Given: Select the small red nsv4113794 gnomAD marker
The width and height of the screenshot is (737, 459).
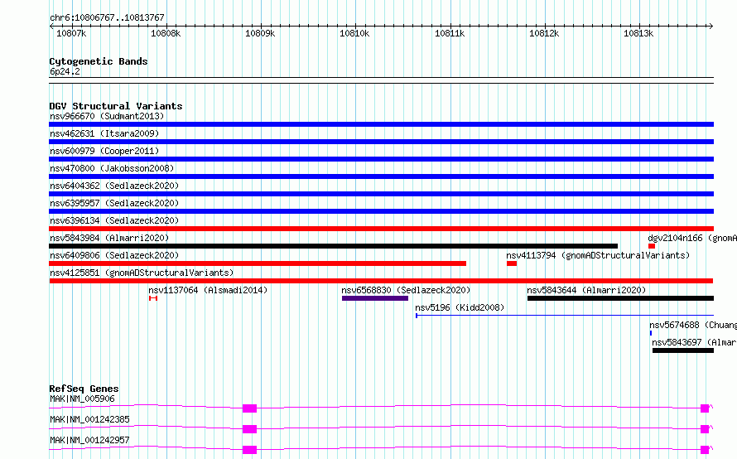Looking at the screenshot, I should pyautogui.click(x=512, y=263).
